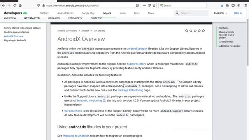Jump to Using androidx libraries contents entry
249x140 pixels.
click(x=227, y=35)
